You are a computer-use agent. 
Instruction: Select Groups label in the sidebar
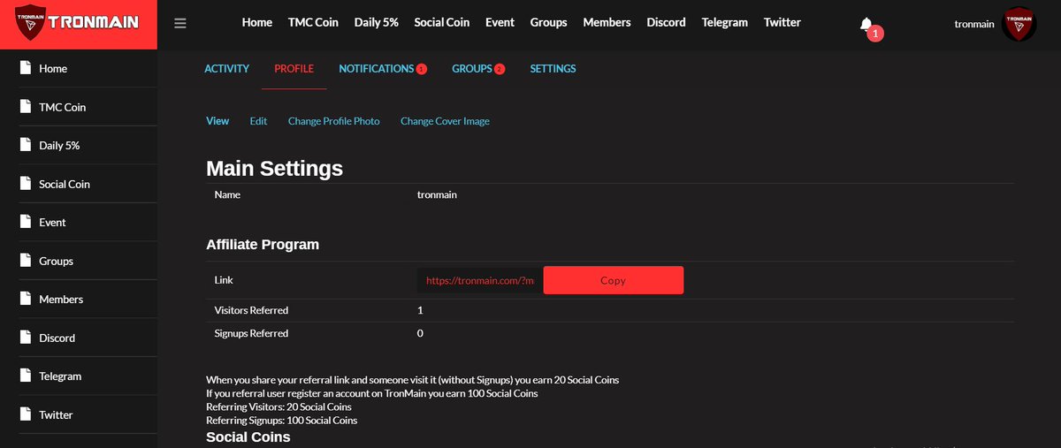[56, 261]
